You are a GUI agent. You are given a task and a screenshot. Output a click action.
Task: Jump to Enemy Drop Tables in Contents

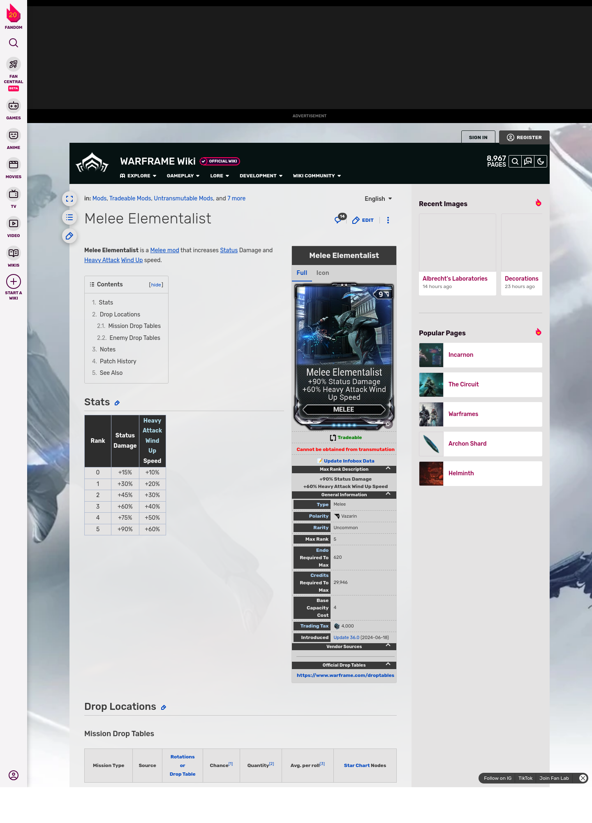point(135,338)
